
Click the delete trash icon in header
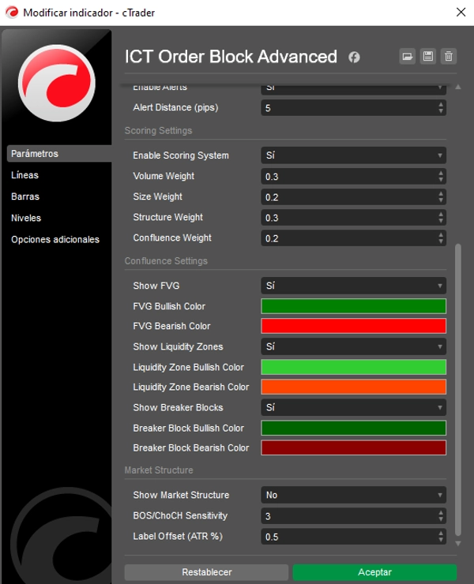(x=449, y=56)
